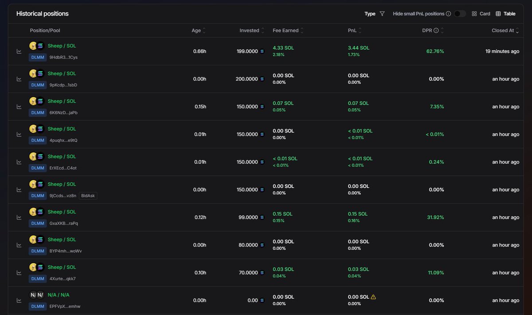Switch to Card view
Image resolution: width=532 pixels, height=315 pixels.
(481, 14)
